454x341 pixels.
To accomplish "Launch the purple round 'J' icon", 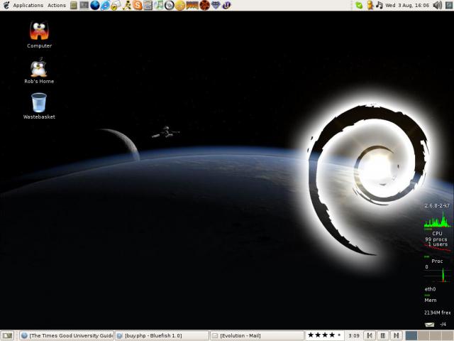I will tap(227, 5).
